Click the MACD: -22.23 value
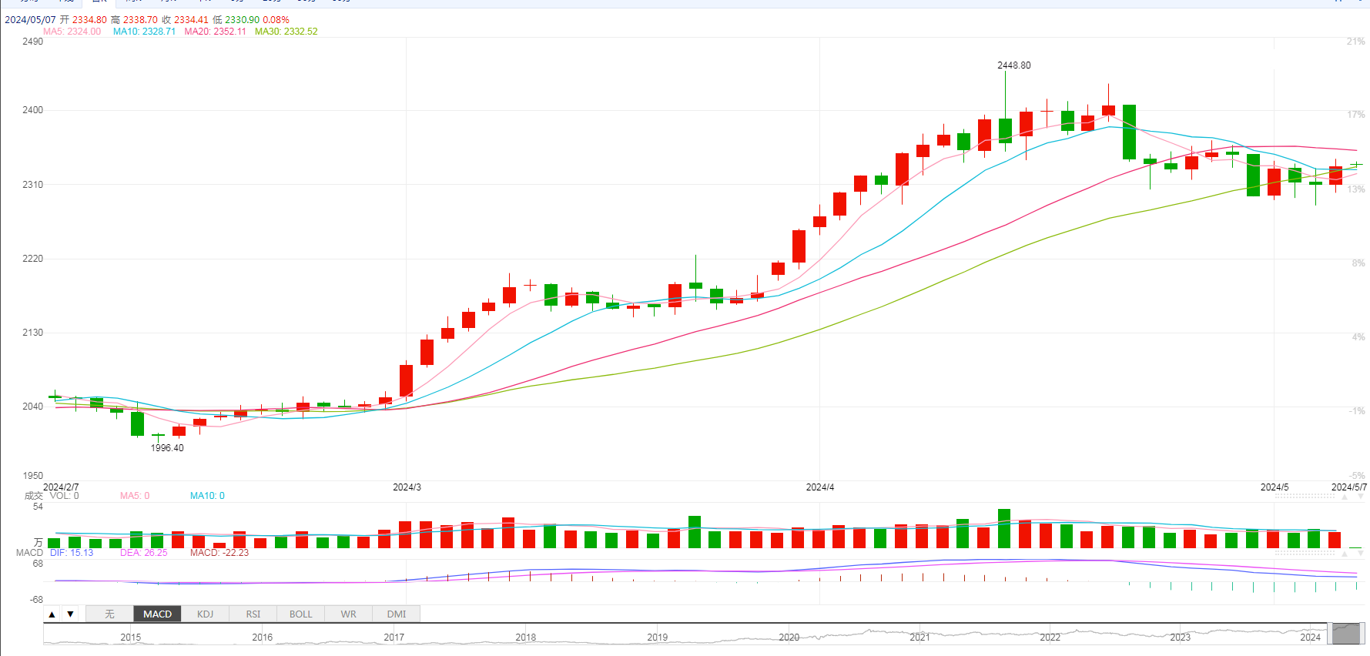Image resolution: width=1370 pixels, height=656 pixels. pyautogui.click(x=219, y=553)
